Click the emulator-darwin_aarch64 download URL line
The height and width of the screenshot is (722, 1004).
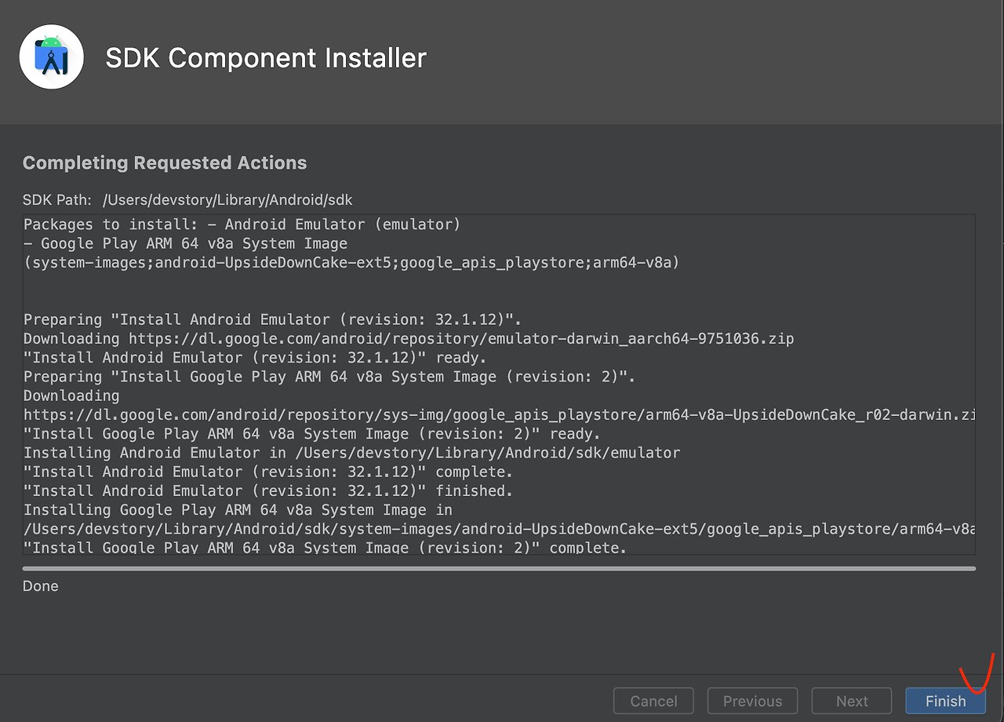[x=409, y=338]
